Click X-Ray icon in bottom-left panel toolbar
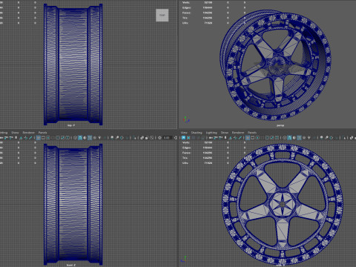Screen dimensions: 356x267 tap(142, 138)
